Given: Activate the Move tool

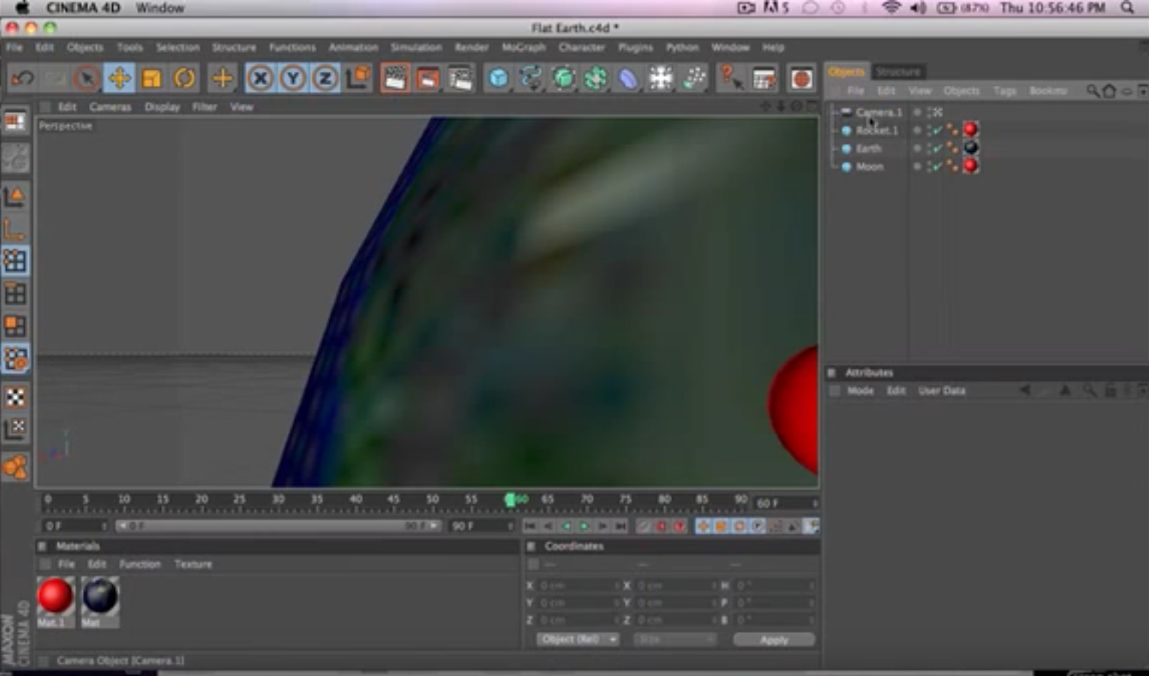Looking at the screenshot, I should [119, 78].
